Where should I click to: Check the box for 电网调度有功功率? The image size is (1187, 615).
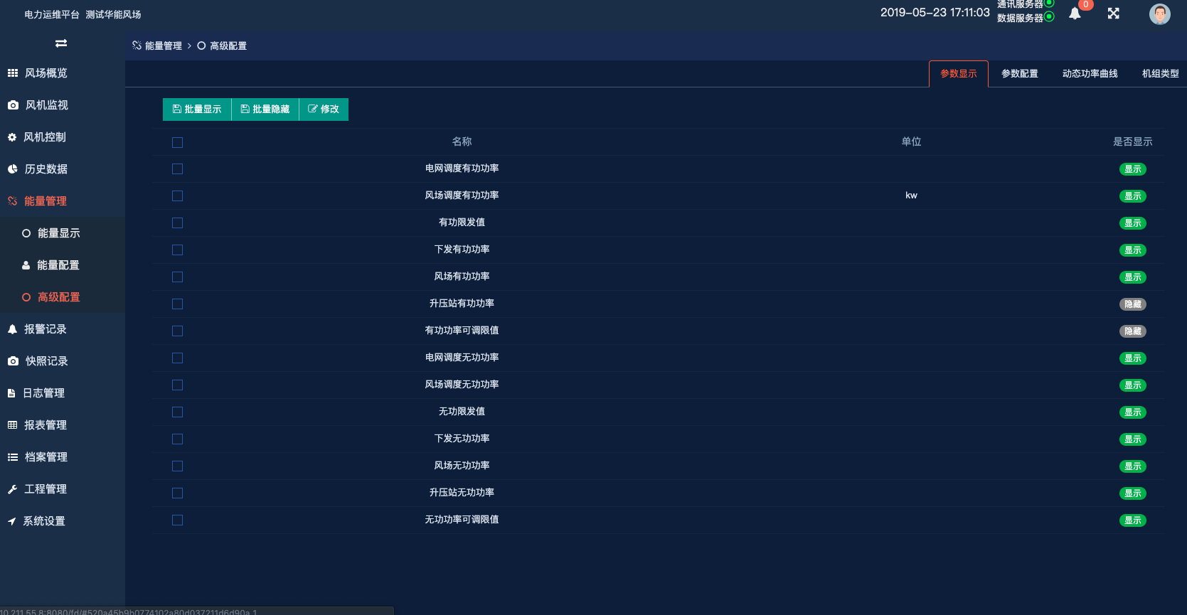178,169
